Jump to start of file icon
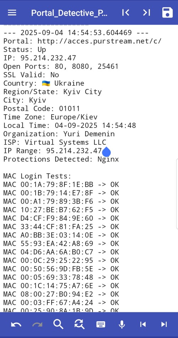178x338 pixels. 126,13
